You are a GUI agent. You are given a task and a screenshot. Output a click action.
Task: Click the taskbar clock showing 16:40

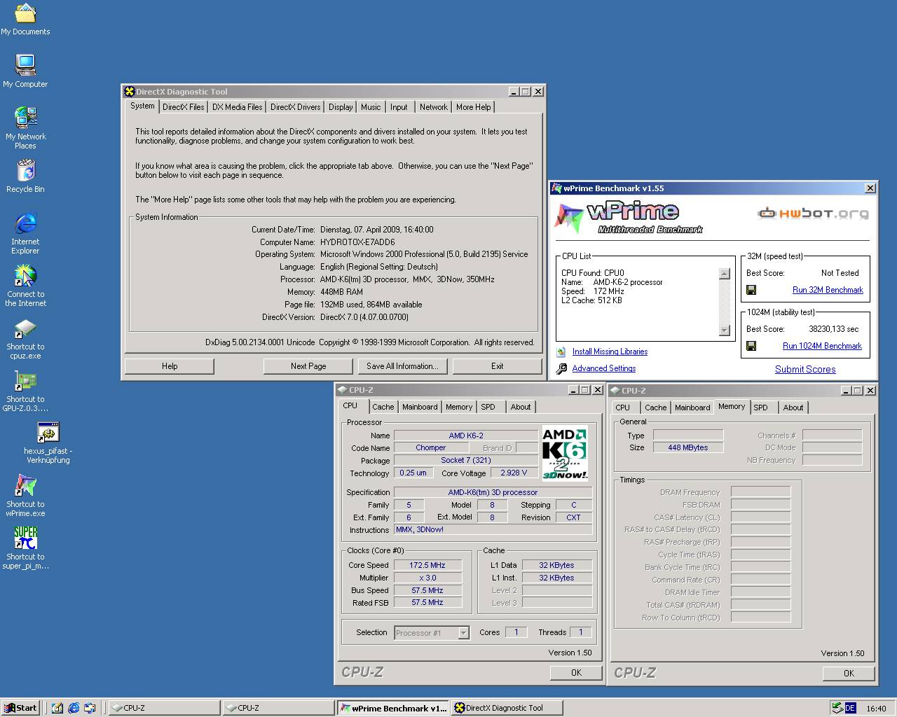[876, 709]
